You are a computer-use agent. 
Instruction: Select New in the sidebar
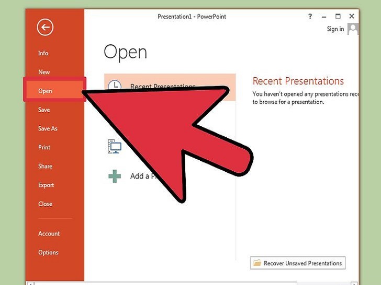tap(44, 72)
